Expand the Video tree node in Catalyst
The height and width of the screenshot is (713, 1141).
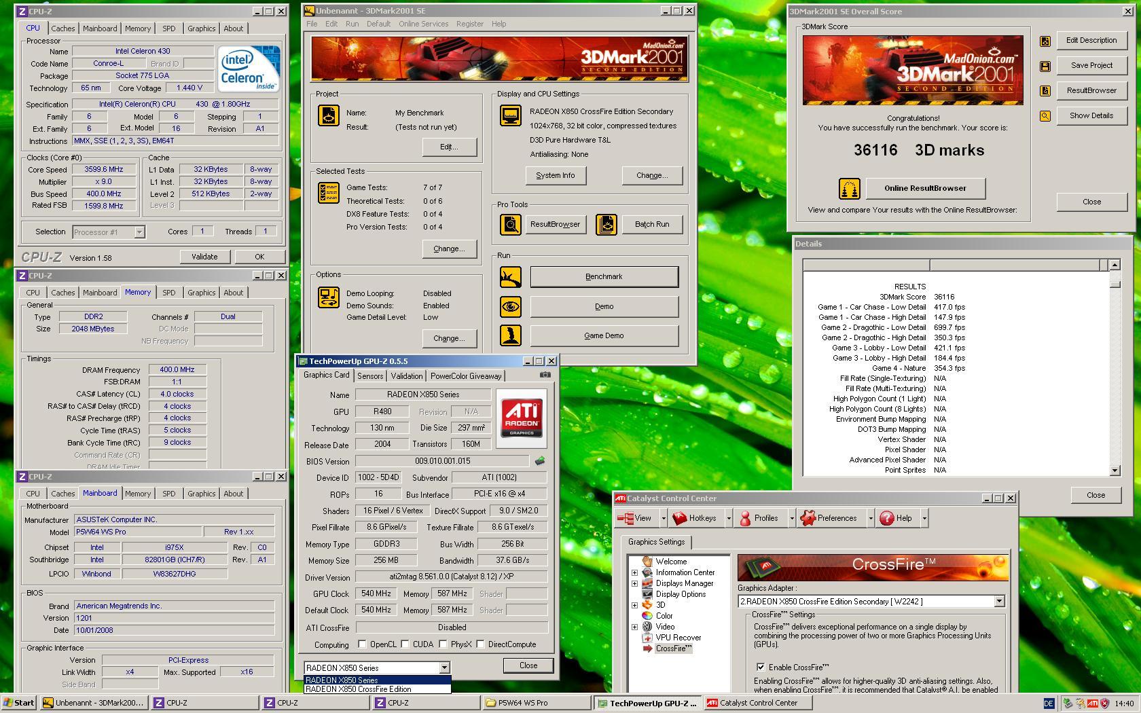pyautogui.click(x=634, y=627)
